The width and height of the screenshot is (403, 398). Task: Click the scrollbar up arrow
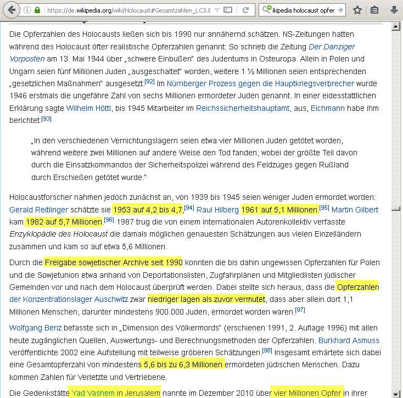click(395, 26)
